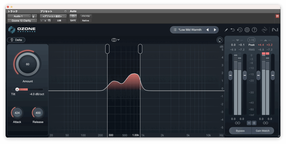Click the undo arrow icon
The height and width of the screenshot is (144, 286).
[233, 30]
